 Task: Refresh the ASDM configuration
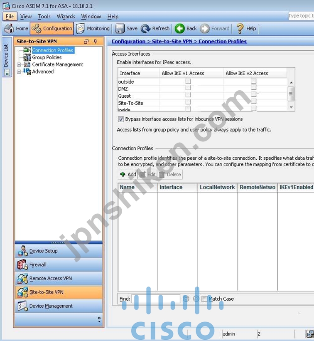pos(155,29)
